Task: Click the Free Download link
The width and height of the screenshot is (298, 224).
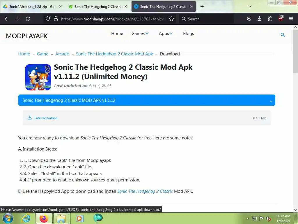Action: [46, 118]
